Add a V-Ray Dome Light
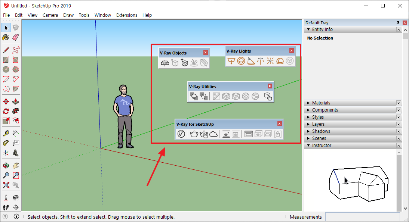The width and height of the screenshot is (409, 222). point(280,61)
